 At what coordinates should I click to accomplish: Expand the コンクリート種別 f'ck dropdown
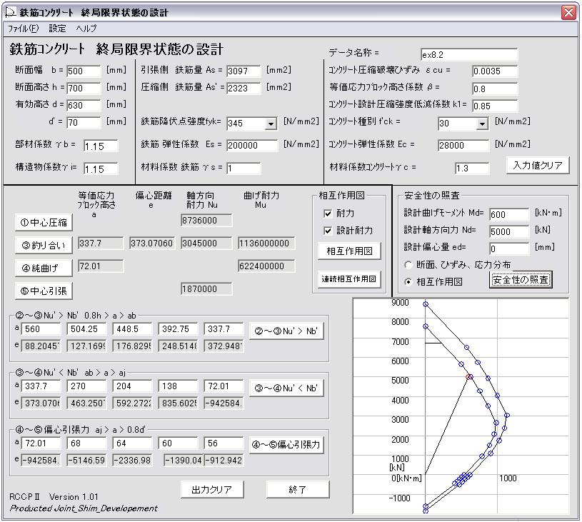[x=482, y=124]
